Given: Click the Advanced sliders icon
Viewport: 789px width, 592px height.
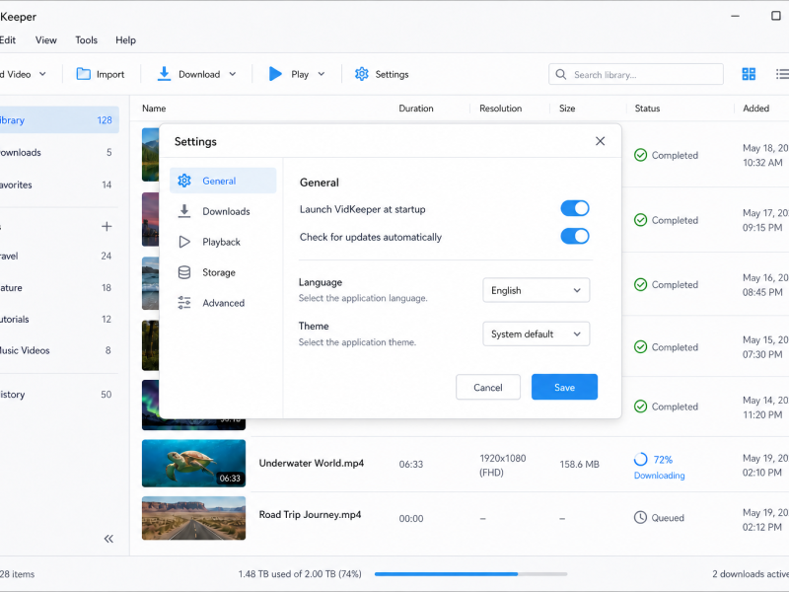Looking at the screenshot, I should pyautogui.click(x=184, y=303).
